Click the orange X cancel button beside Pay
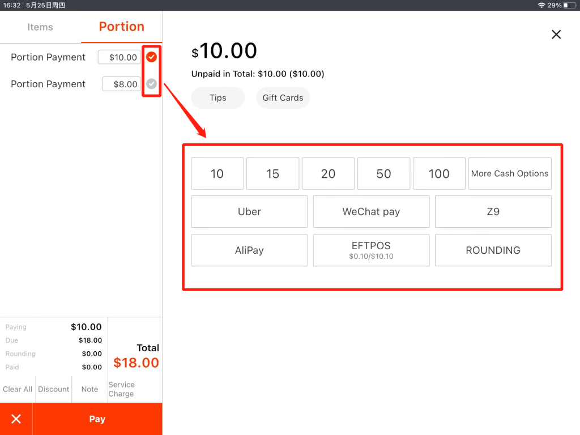The height and width of the screenshot is (435, 580). coord(16,419)
